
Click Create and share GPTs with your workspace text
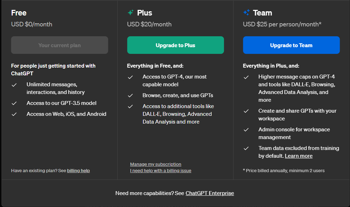coord(297,115)
